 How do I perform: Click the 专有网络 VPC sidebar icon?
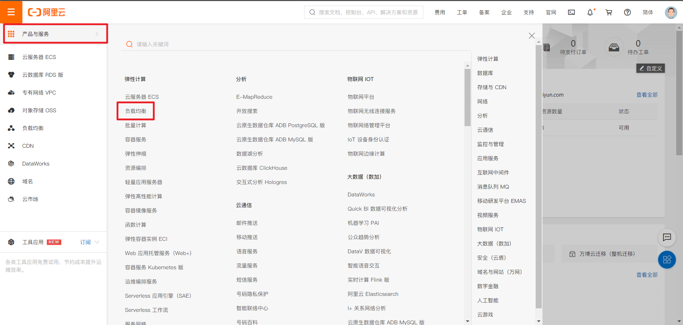pos(11,93)
